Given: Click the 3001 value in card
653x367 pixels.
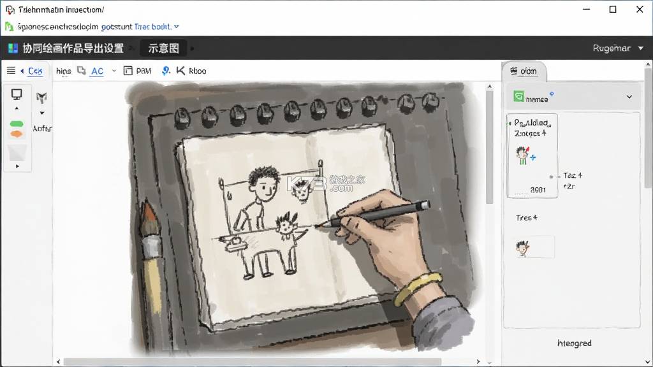Looking at the screenshot, I should point(538,190).
